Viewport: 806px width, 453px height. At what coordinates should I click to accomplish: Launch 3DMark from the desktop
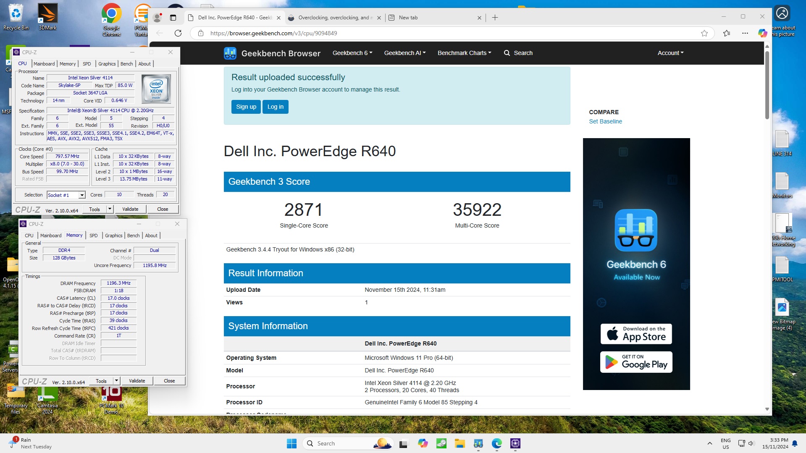[x=47, y=17]
